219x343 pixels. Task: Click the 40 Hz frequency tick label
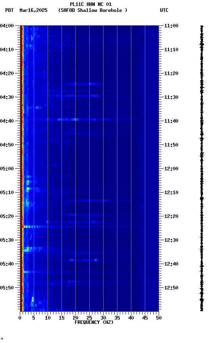pyautogui.click(x=131, y=318)
